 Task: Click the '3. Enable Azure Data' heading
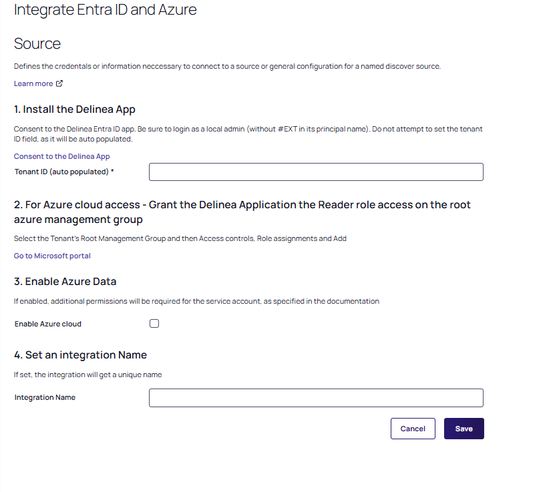65,282
